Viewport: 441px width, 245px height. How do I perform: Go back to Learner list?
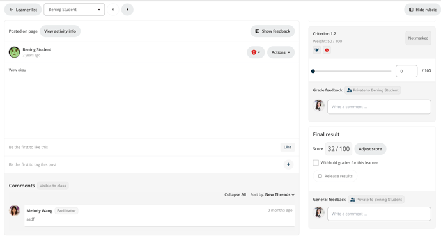click(23, 10)
